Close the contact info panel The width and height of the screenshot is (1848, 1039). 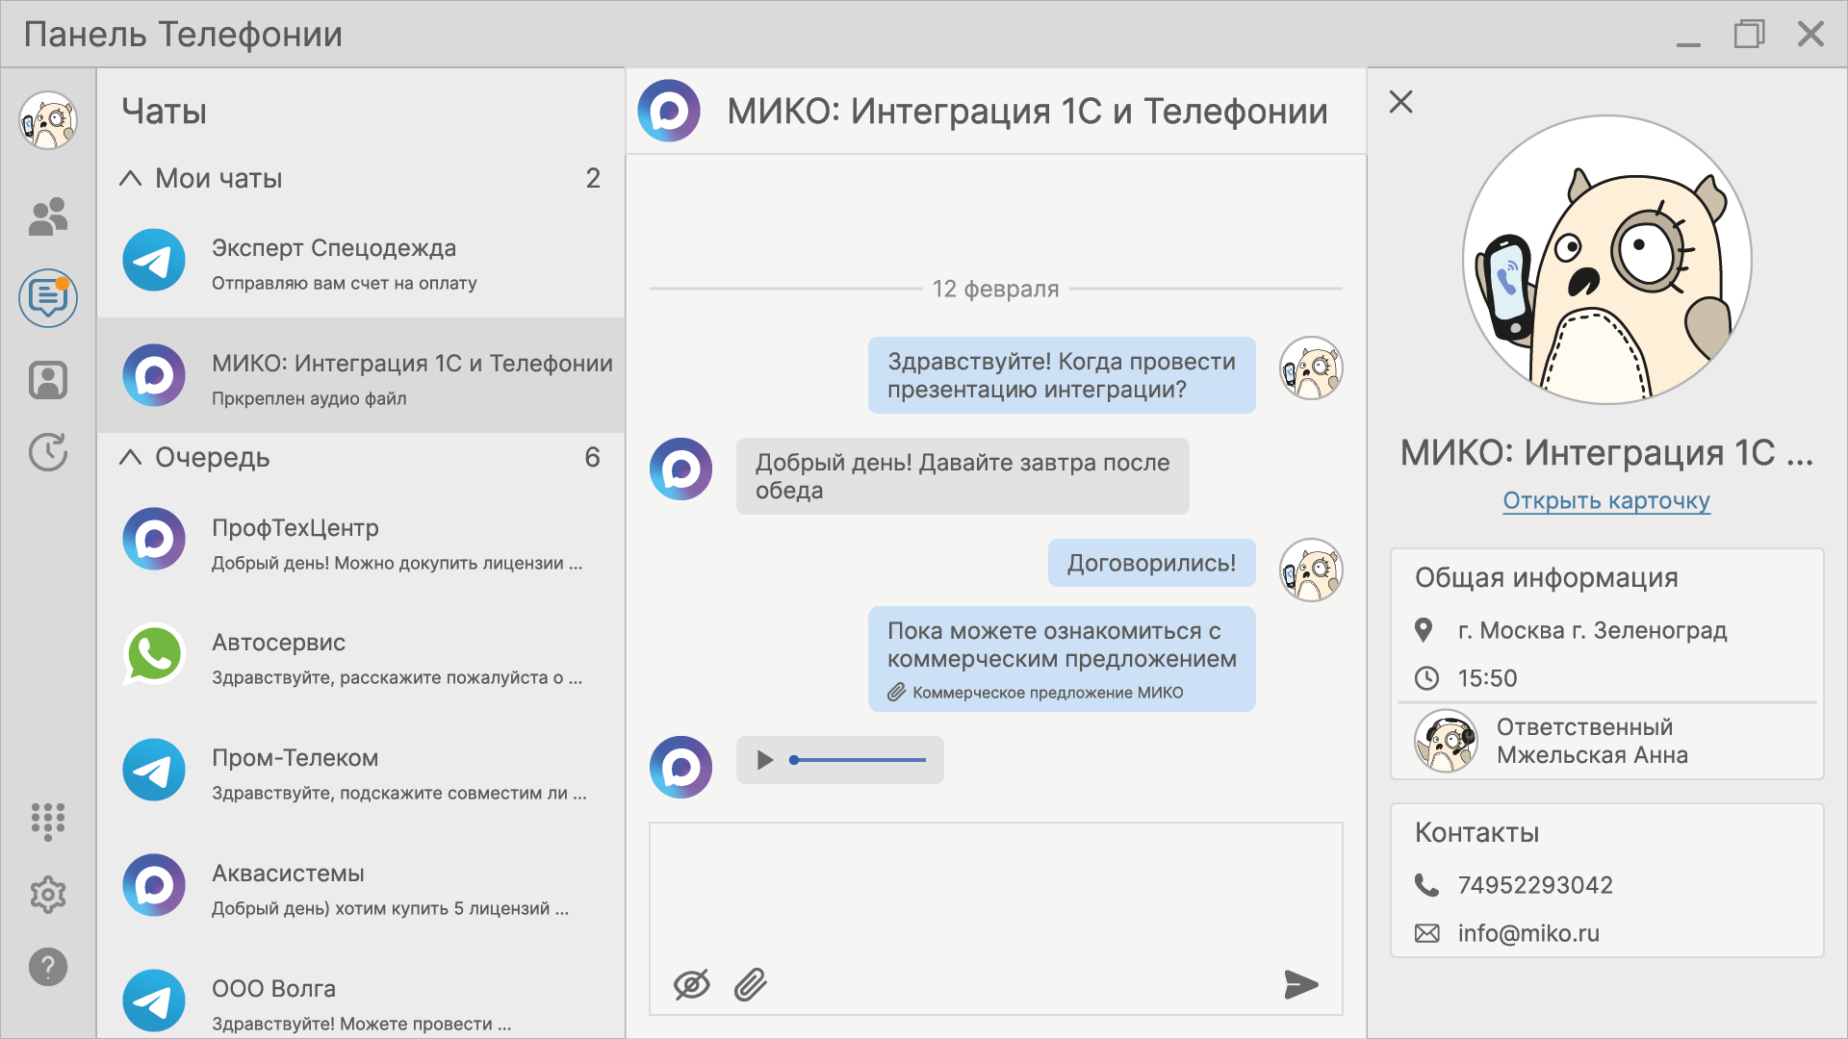pos(1400,102)
